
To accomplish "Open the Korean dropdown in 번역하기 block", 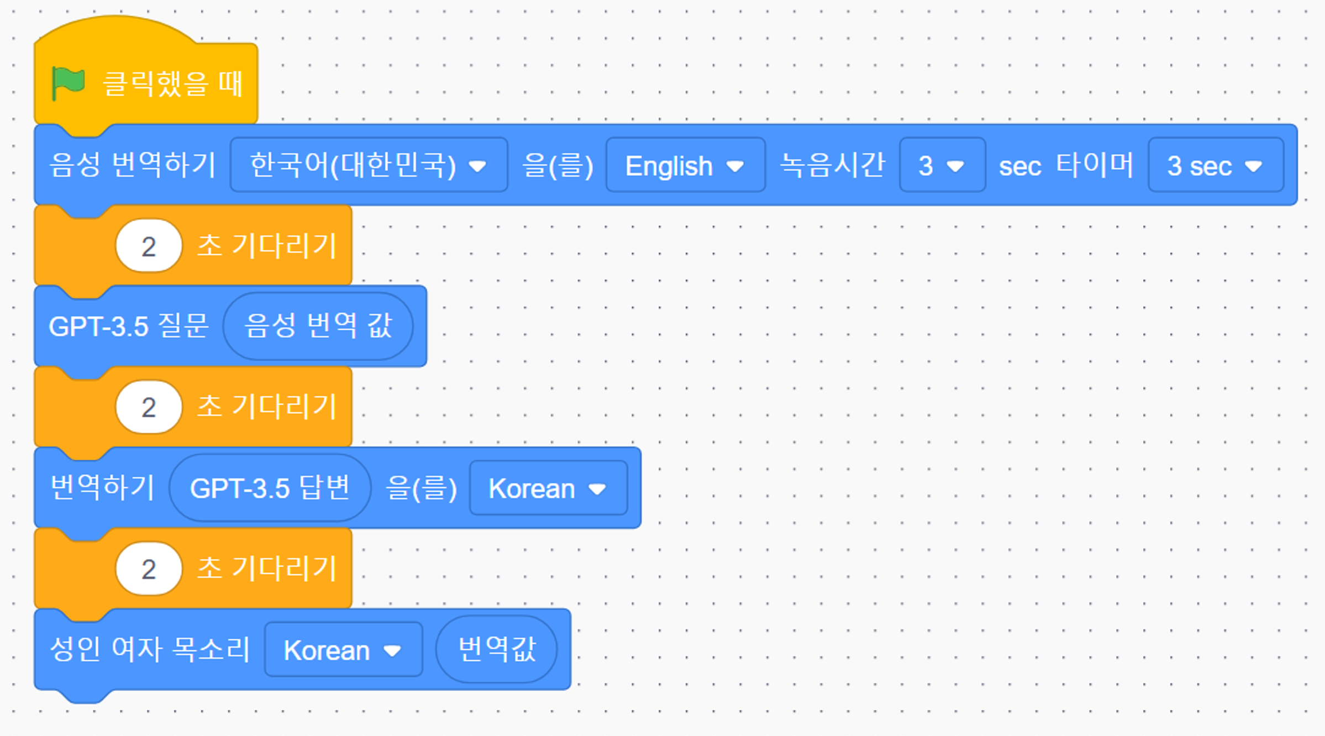I will [x=548, y=488].
